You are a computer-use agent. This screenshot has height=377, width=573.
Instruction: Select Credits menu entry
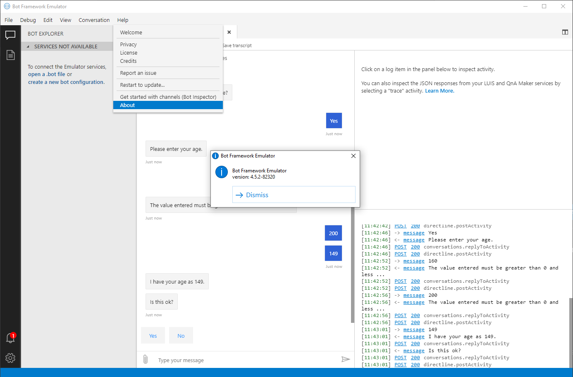168,61
